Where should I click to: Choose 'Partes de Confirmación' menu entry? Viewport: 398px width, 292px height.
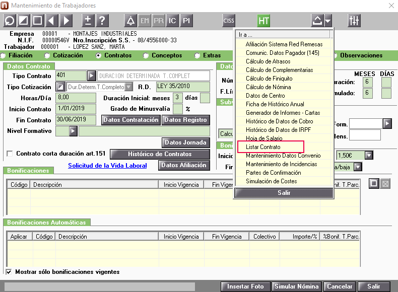click(x=274, y=173)
